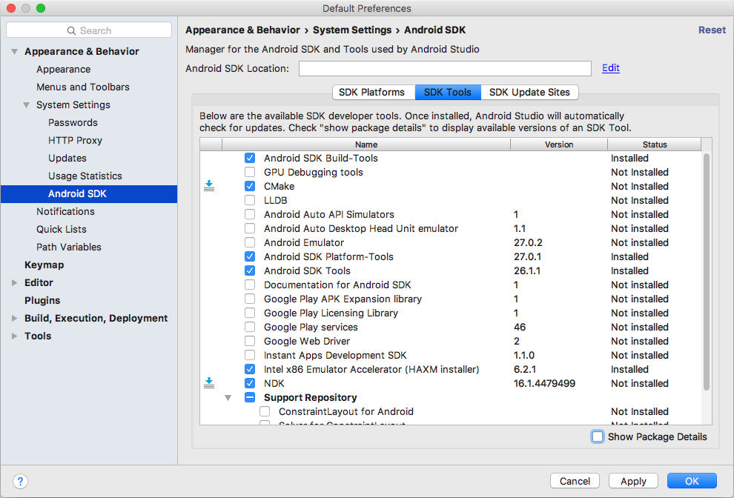The image size is (734, 498).
Task: Click the preferences Search field
Action: [x=89, y=30]
